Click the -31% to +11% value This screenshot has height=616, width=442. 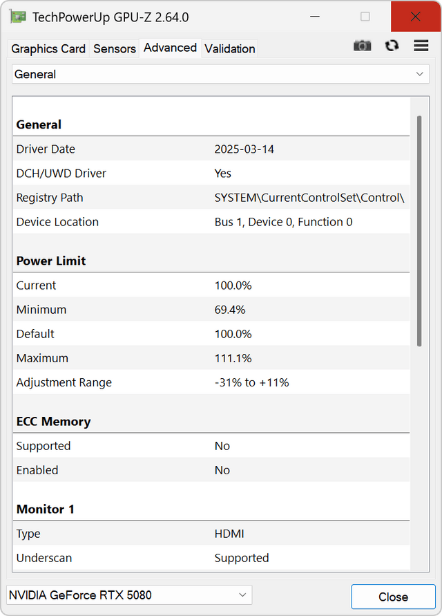click(251, 382)
